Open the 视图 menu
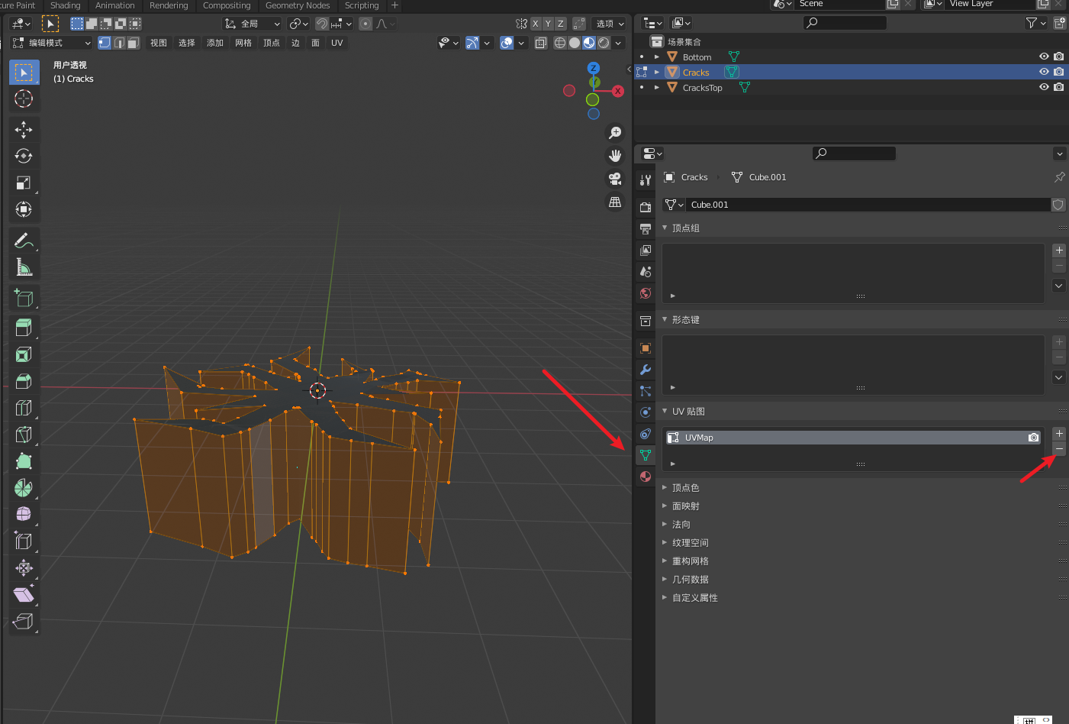 (x=159, y=43)
